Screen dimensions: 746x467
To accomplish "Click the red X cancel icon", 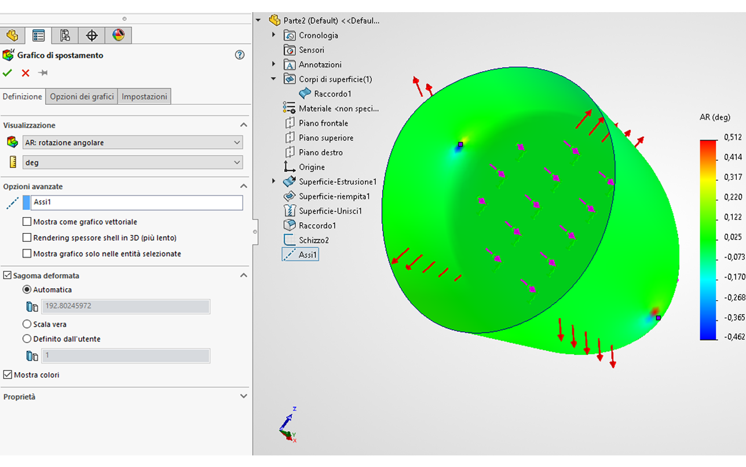I will 25,73.
